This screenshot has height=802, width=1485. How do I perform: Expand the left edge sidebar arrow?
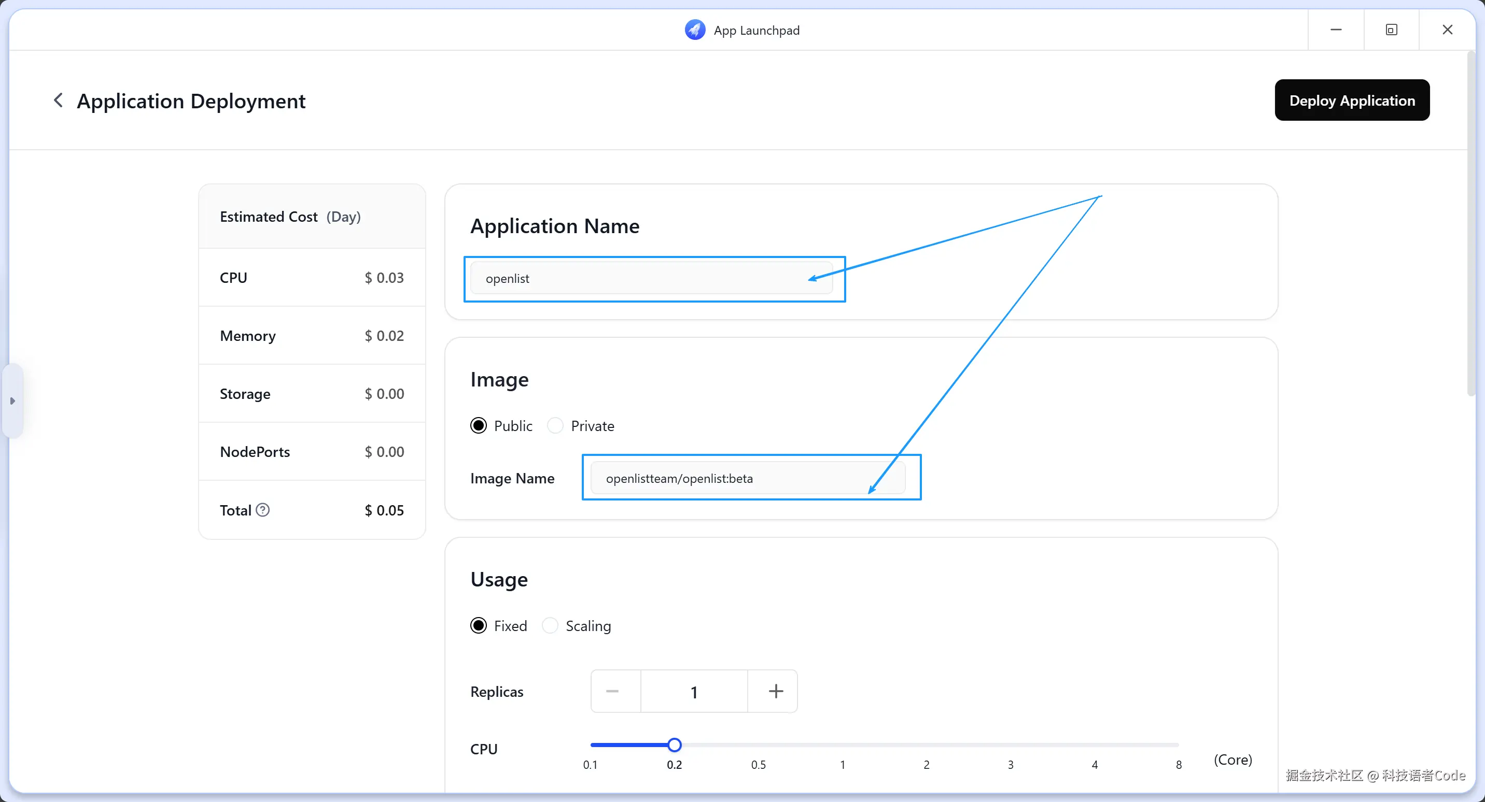click(12, 401)
